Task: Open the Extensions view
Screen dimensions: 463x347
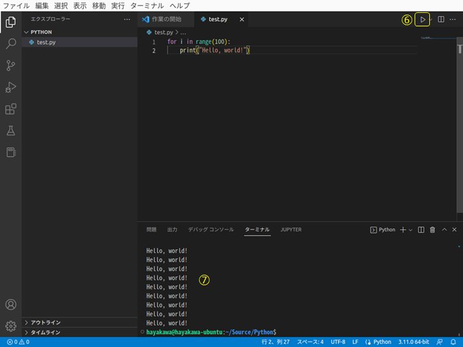Action: point(11,109)
